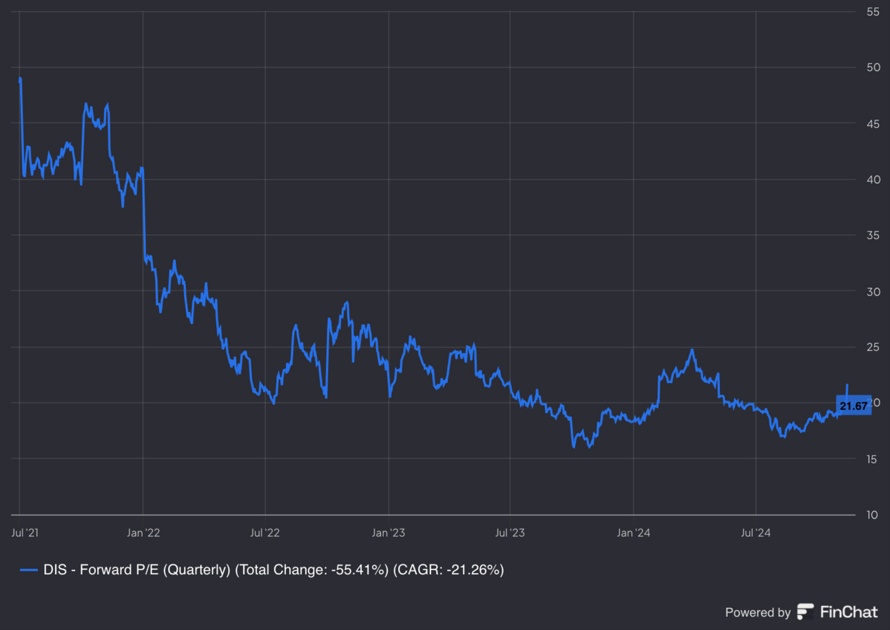Click the 21.67 current value label

point(853,406)
